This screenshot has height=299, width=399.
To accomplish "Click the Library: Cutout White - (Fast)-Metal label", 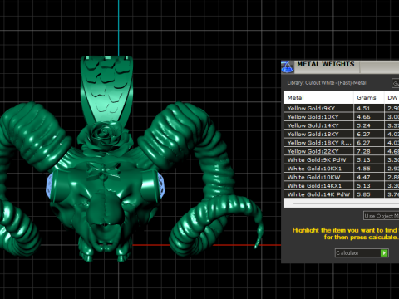I will click(327, 83).
